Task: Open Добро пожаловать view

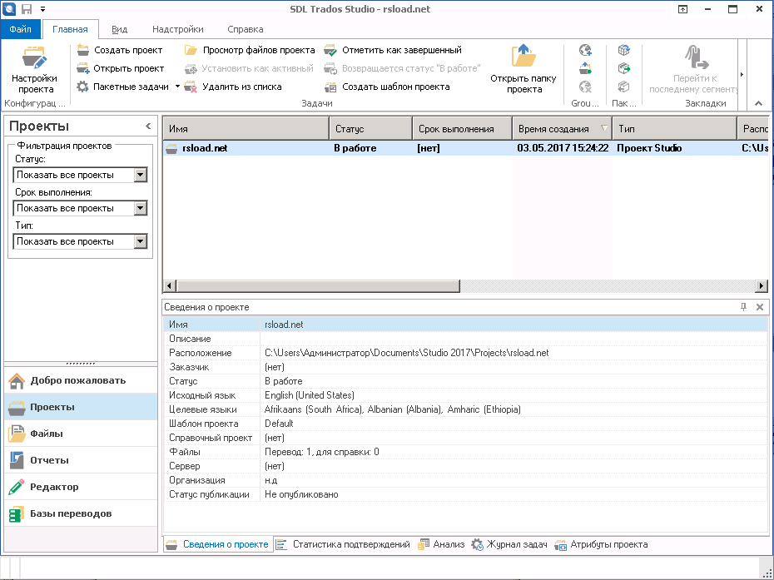Action: click(x=81, y=380)
